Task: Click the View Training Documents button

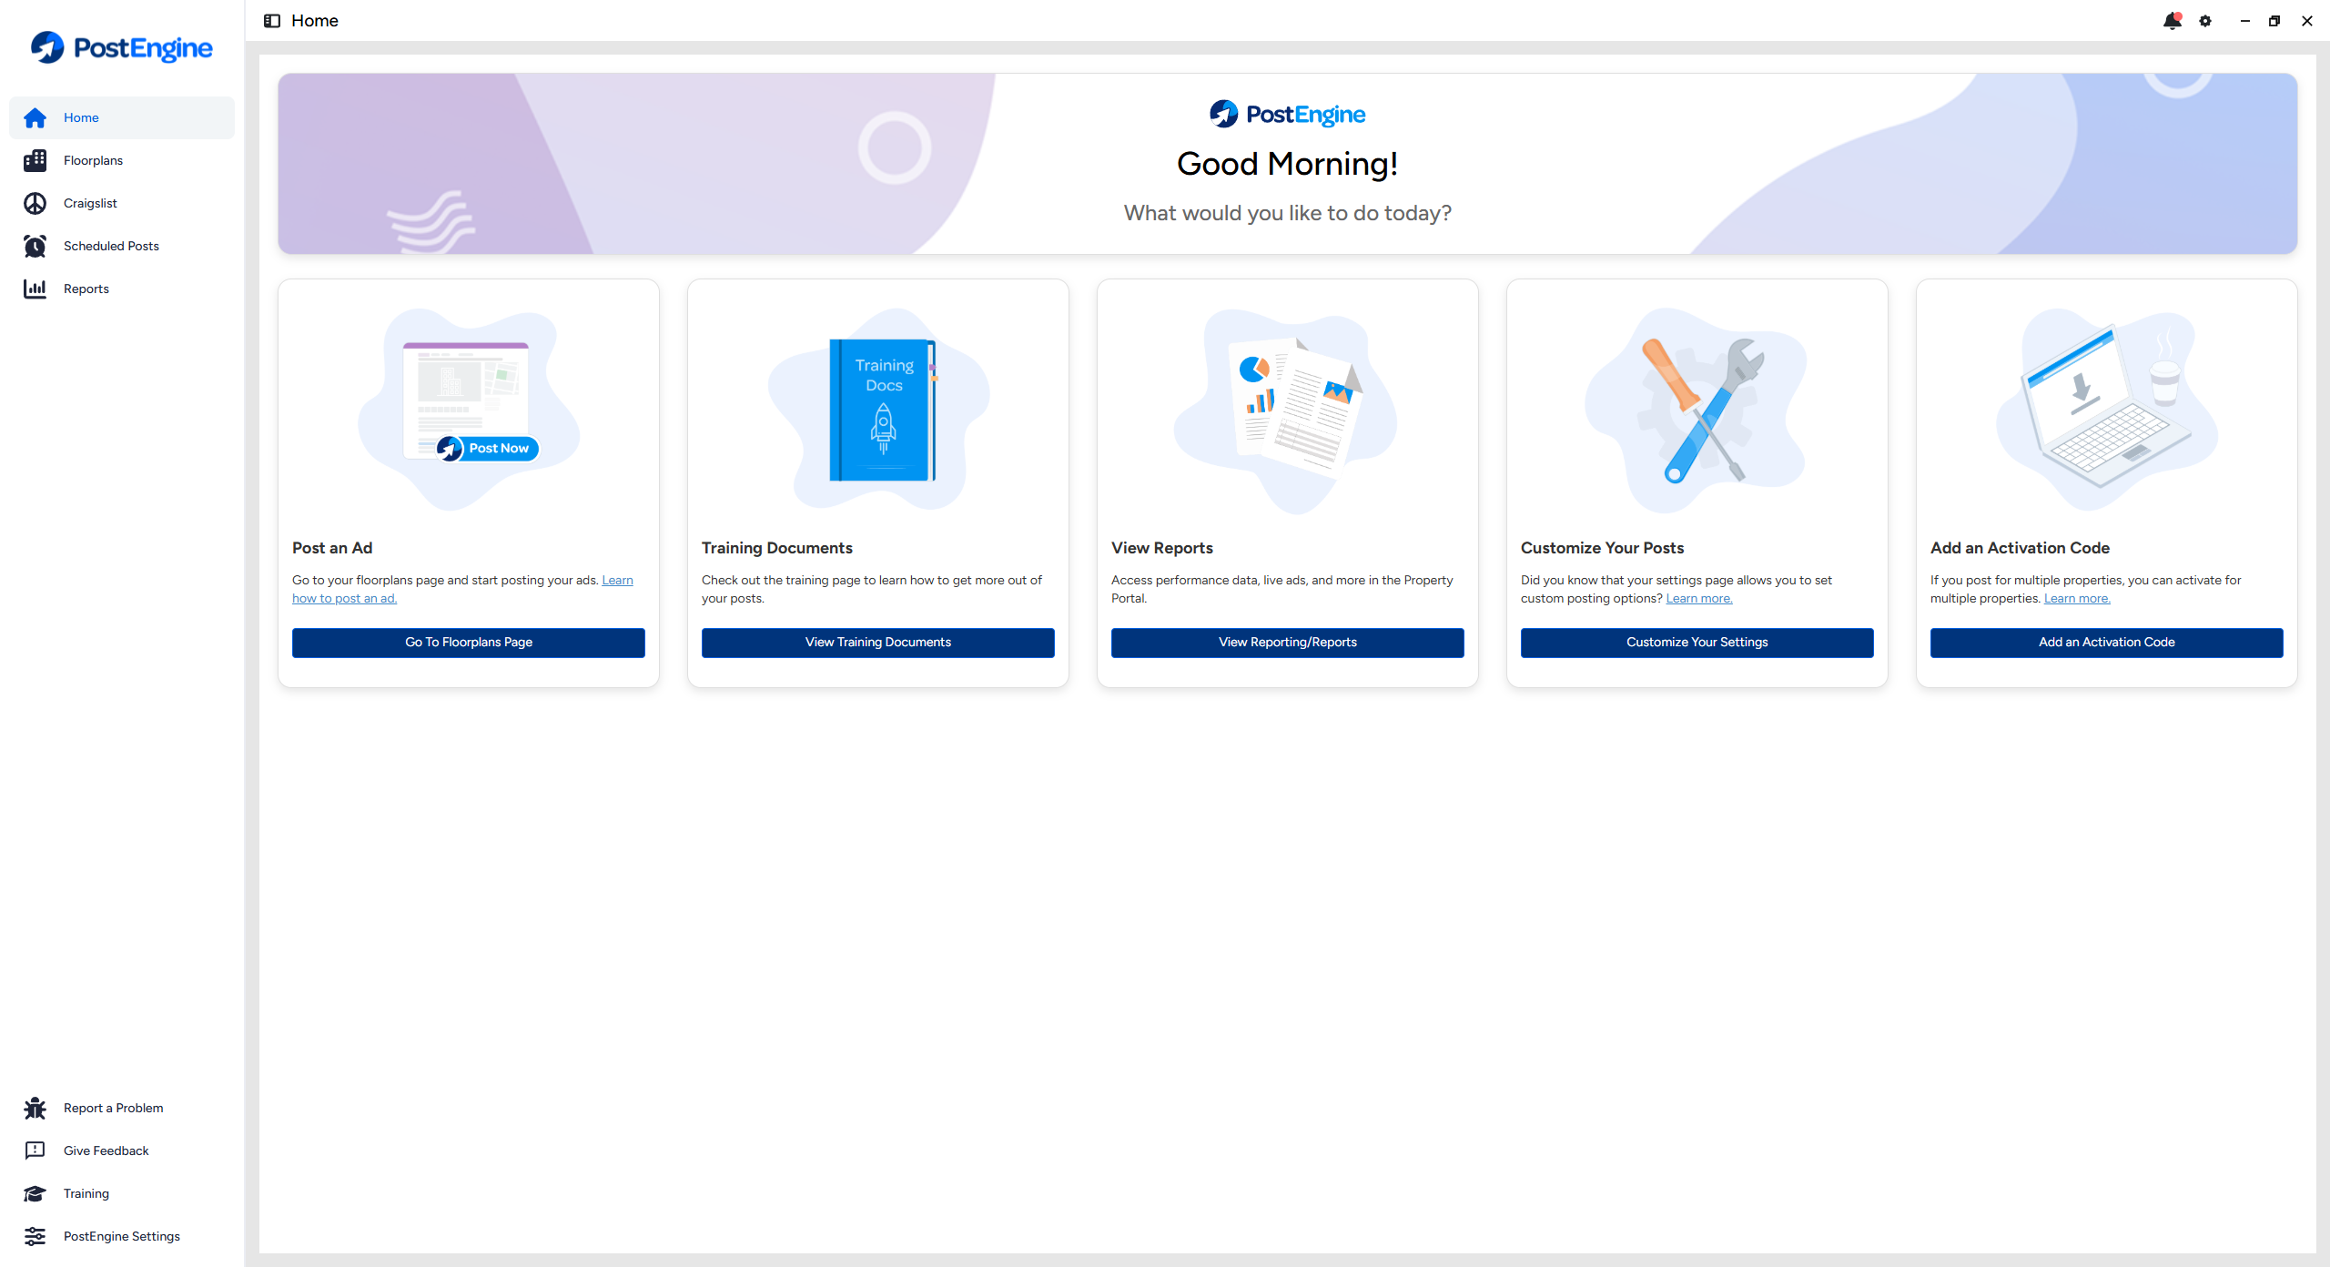Action: [x=878, y=643]
